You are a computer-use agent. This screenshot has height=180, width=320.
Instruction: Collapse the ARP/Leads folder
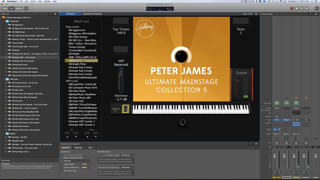point(4,79)
